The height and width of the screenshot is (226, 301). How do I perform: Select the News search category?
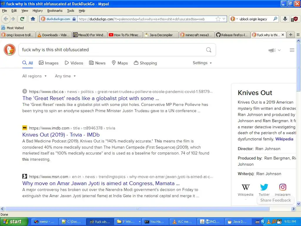(97, 63)
